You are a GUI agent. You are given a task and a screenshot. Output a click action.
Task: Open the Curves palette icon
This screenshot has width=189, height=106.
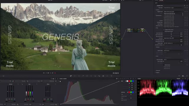(x=71, y=76)
